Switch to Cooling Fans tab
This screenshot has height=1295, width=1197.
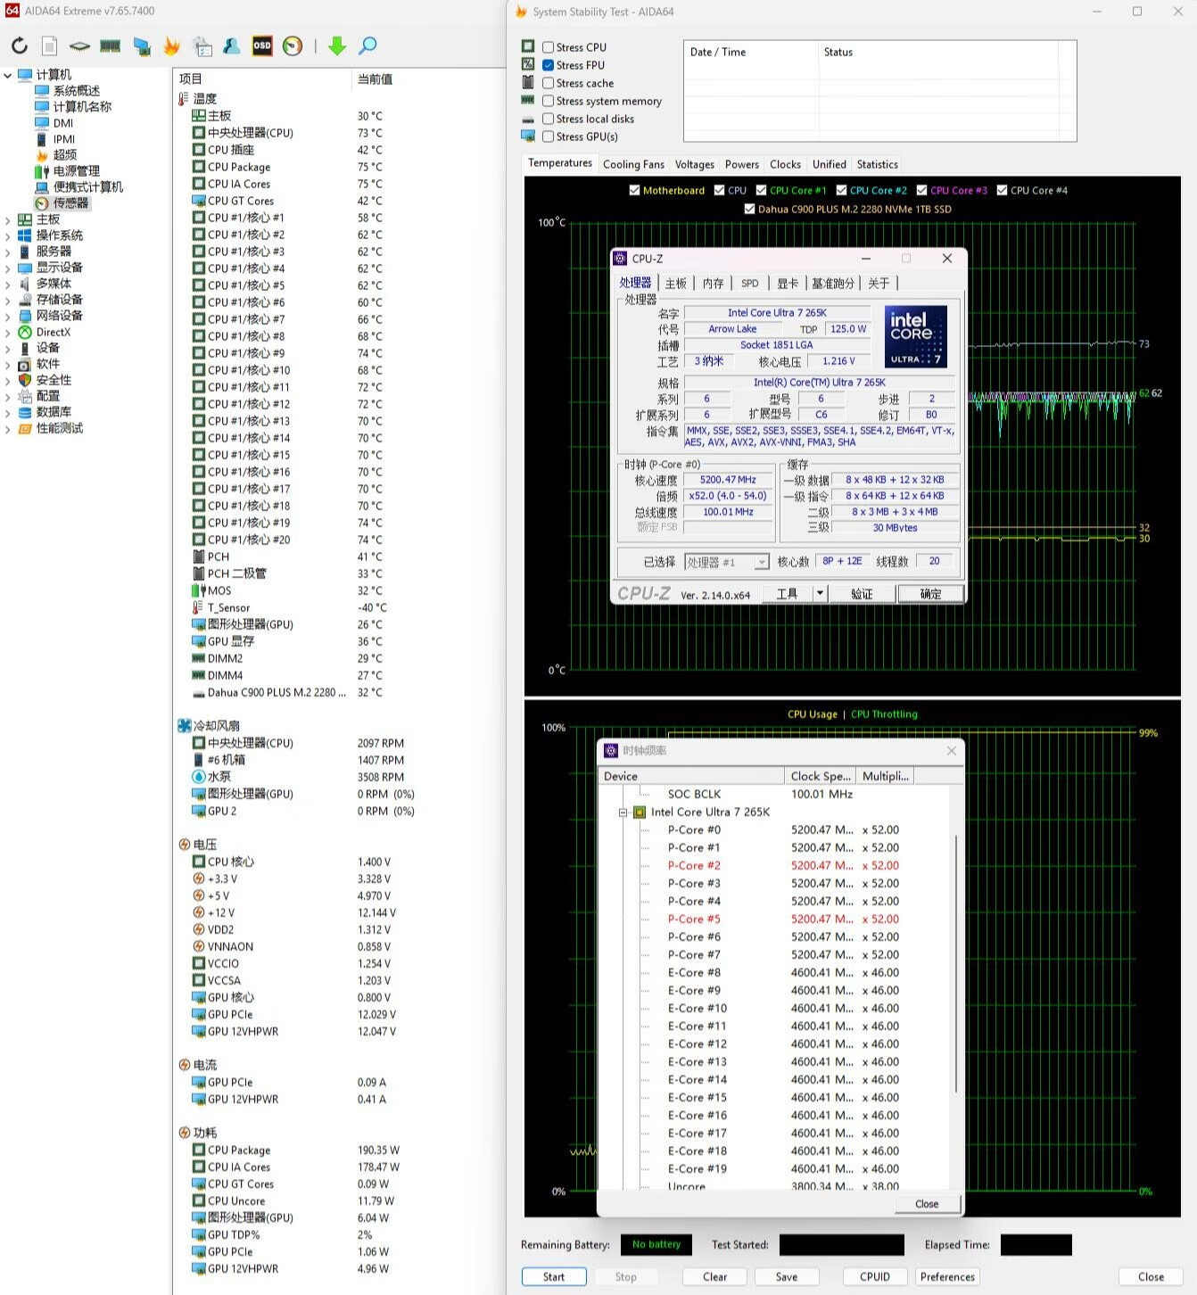[633, 164]
